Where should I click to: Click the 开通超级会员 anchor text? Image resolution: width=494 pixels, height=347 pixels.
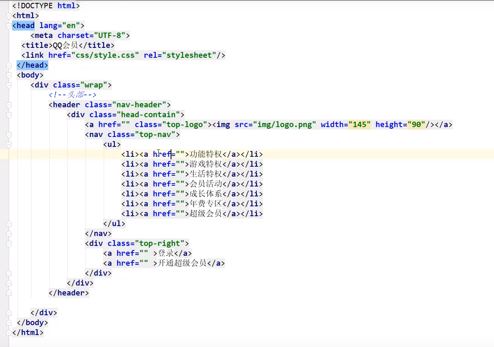[x=182, y=263]
